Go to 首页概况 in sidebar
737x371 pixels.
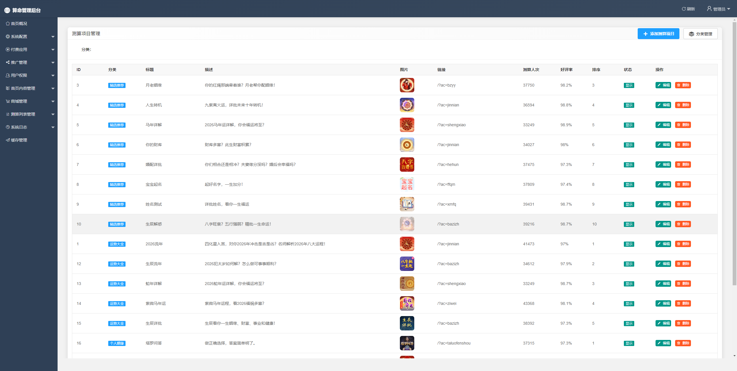point(19,24)
